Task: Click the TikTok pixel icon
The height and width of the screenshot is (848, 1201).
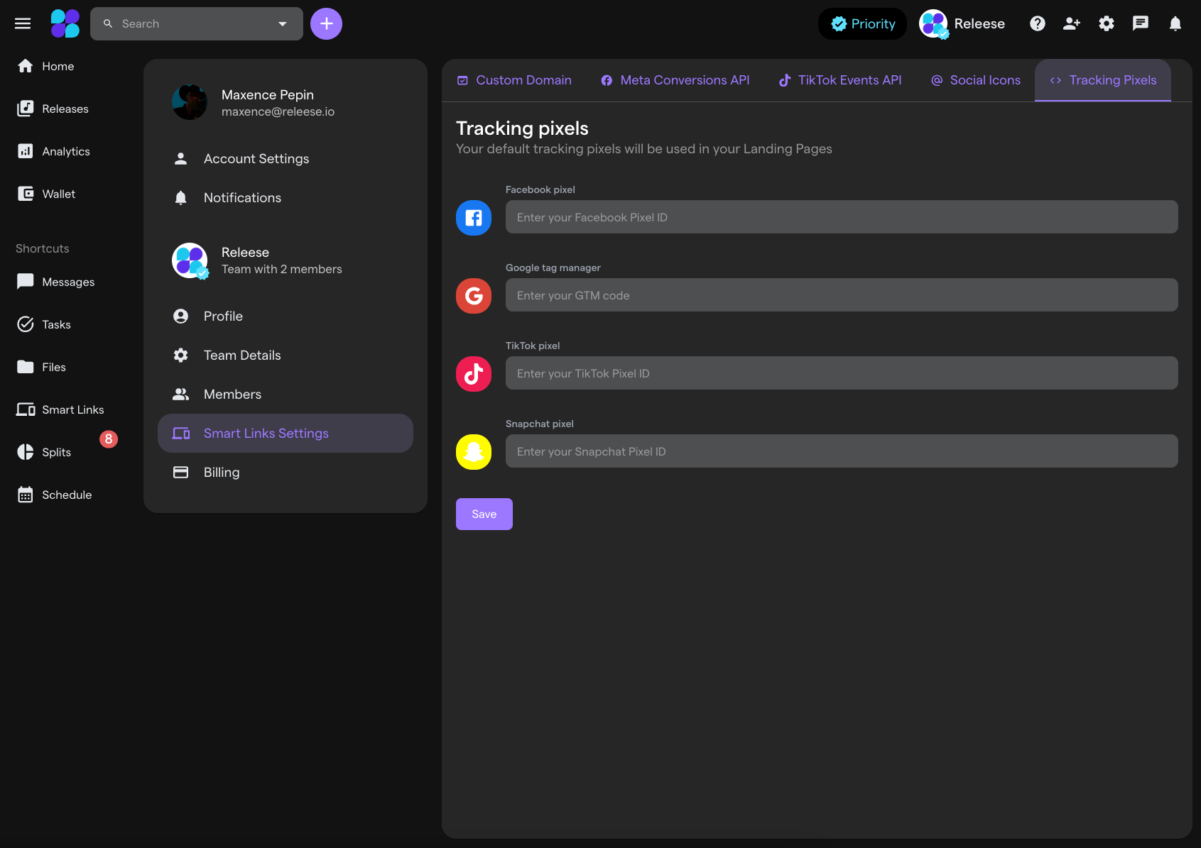Action: [x=474, y=374]
